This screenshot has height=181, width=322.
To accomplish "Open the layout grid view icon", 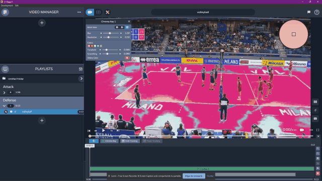I will click(x=99, y=12).
